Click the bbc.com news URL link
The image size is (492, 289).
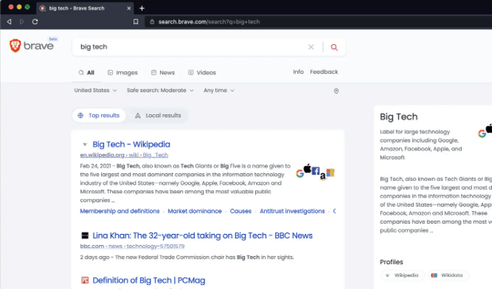[x=132, y=246]
